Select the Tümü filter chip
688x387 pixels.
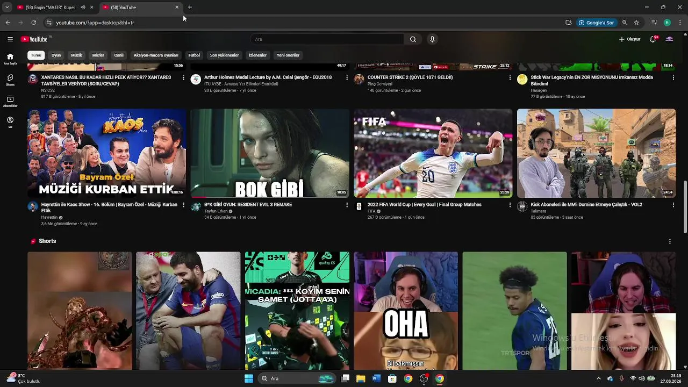point(36,55)
